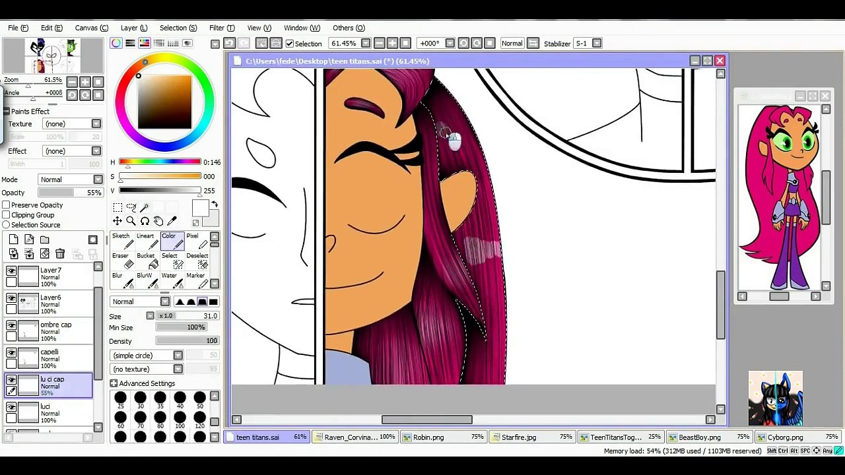Activate the rectangular selection tool
This screenshot has width=845, height=475.
[x=118, y=207]
